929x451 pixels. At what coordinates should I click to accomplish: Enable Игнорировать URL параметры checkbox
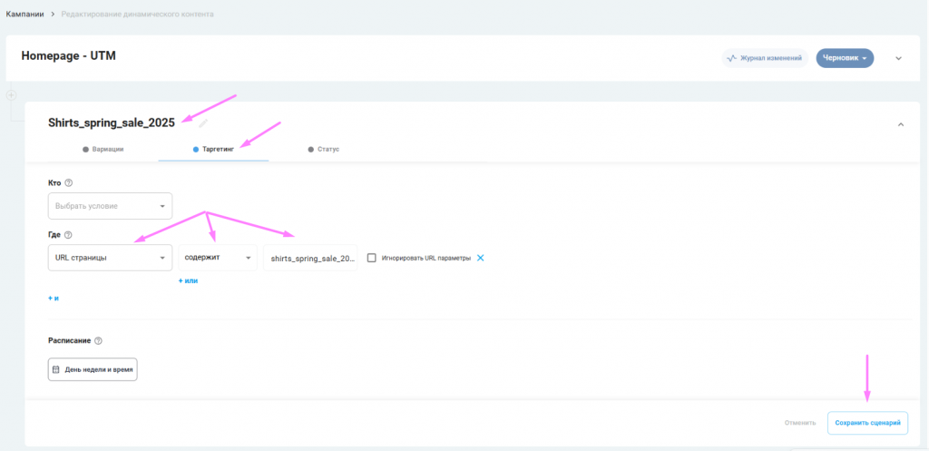pyautogui.click(x=372, y=258)
